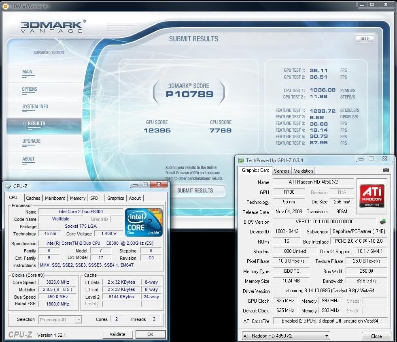This screenshot has width=397, height=342.
Task: Click the Memory Size value 1024 MB
Action: (291, 281)
